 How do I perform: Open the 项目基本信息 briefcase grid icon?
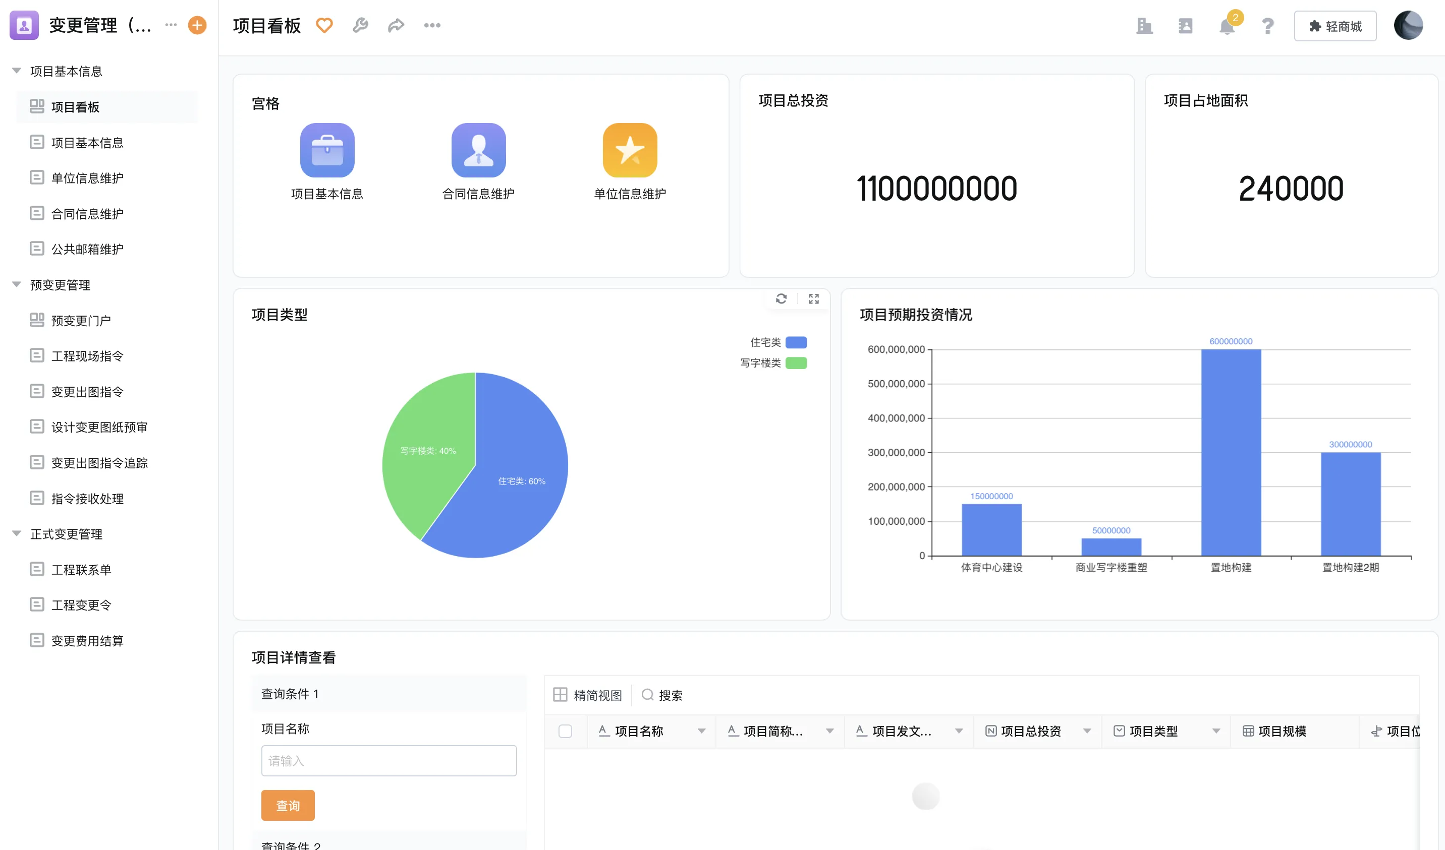tap(327, 150)
